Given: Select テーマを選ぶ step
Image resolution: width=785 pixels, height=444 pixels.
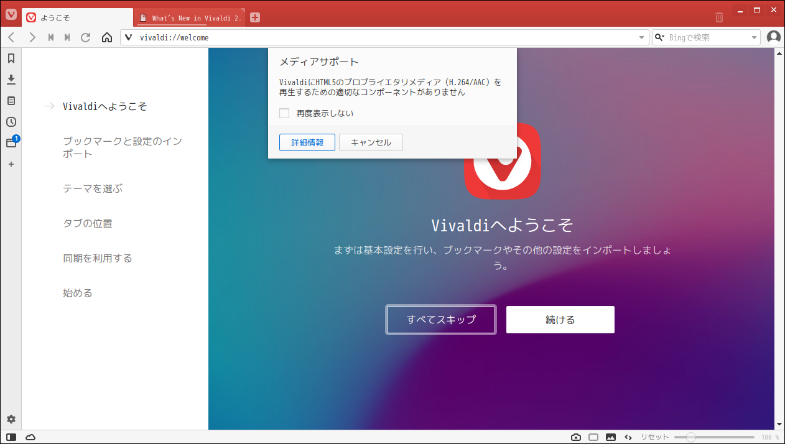Looking at the screenshot, I should click(x=93, y=188).
